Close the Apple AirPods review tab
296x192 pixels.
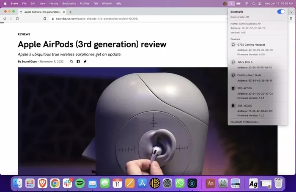pyautogui.click(x=64, y=12)
